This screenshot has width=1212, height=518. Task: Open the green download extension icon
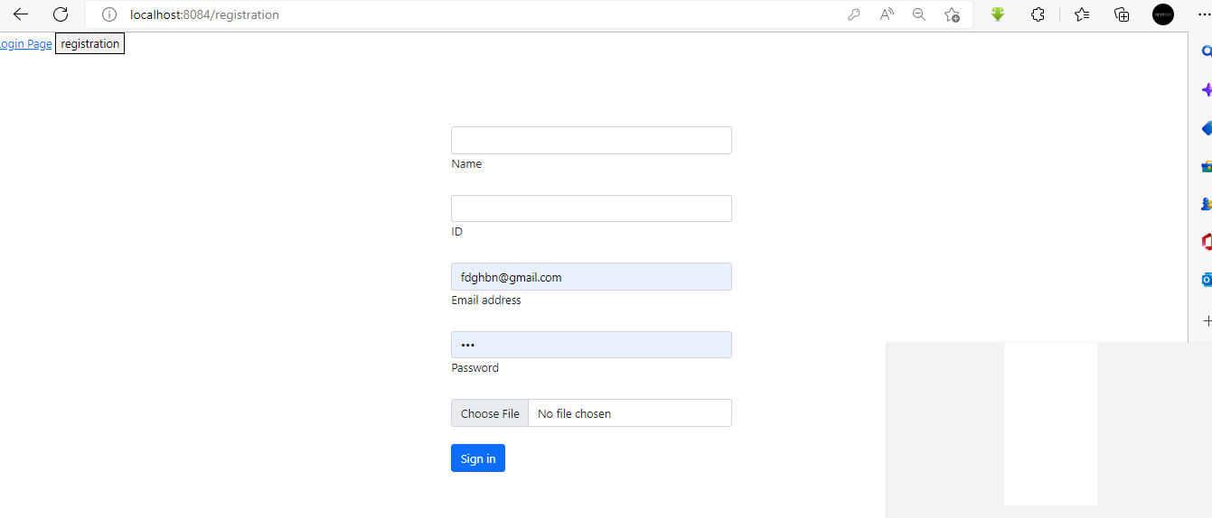coord(998,14)
